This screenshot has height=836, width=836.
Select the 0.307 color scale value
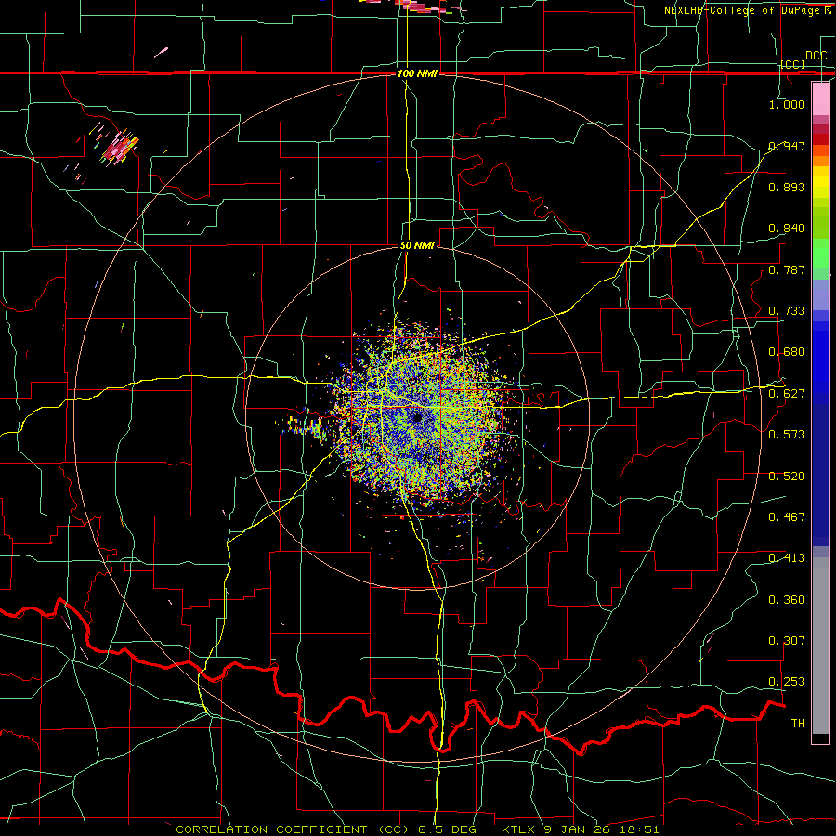787,641
